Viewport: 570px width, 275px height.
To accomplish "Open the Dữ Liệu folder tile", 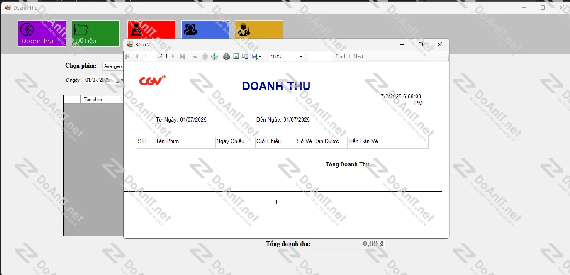I will click(x=95, y=33).
